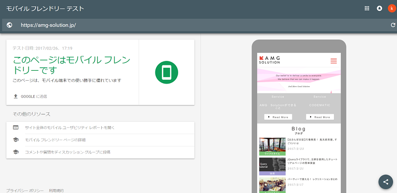Open the notifications bell icon
The height and width of the screenshot is (193, 397).
click(x=379, y=8)
